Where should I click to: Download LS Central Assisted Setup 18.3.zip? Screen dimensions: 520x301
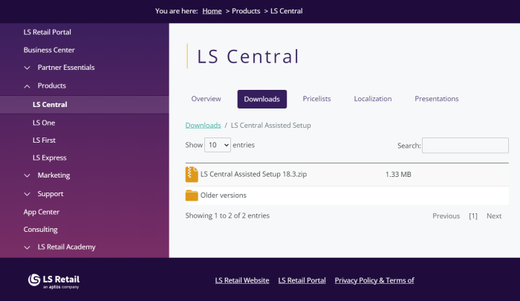point(253,175)
